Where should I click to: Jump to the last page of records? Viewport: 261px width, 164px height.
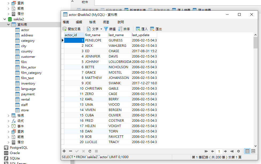[x=232, y=151]
